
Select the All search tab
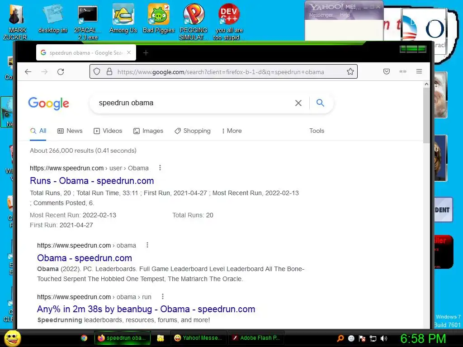point(38,131)
